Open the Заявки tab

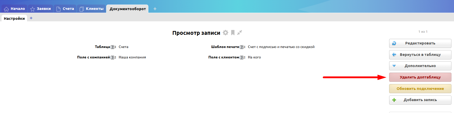pyautogui.click(x=41, y=9)
